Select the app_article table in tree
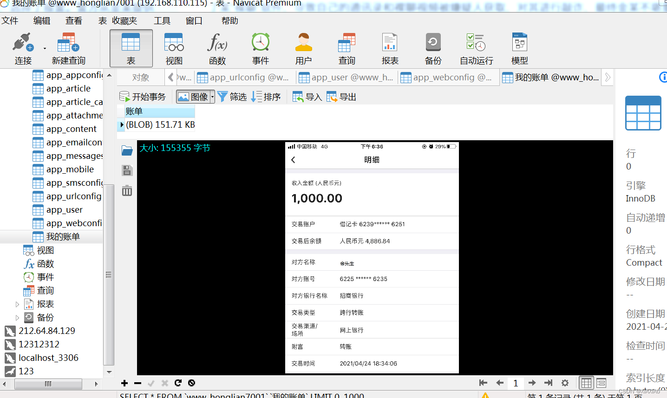Viewport: 667px width, 398px height. [x=68, y=89]
